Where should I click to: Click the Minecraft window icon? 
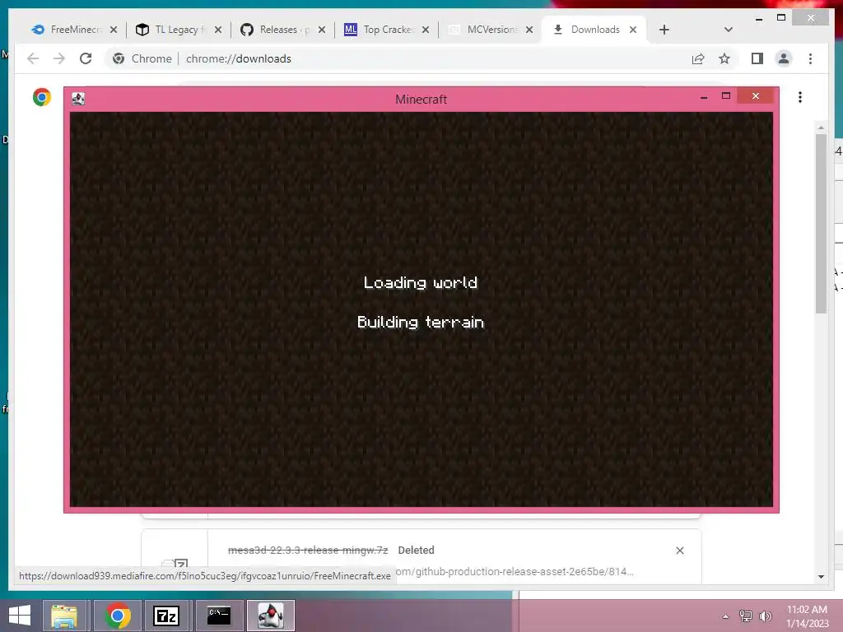[x=78, y=99]
